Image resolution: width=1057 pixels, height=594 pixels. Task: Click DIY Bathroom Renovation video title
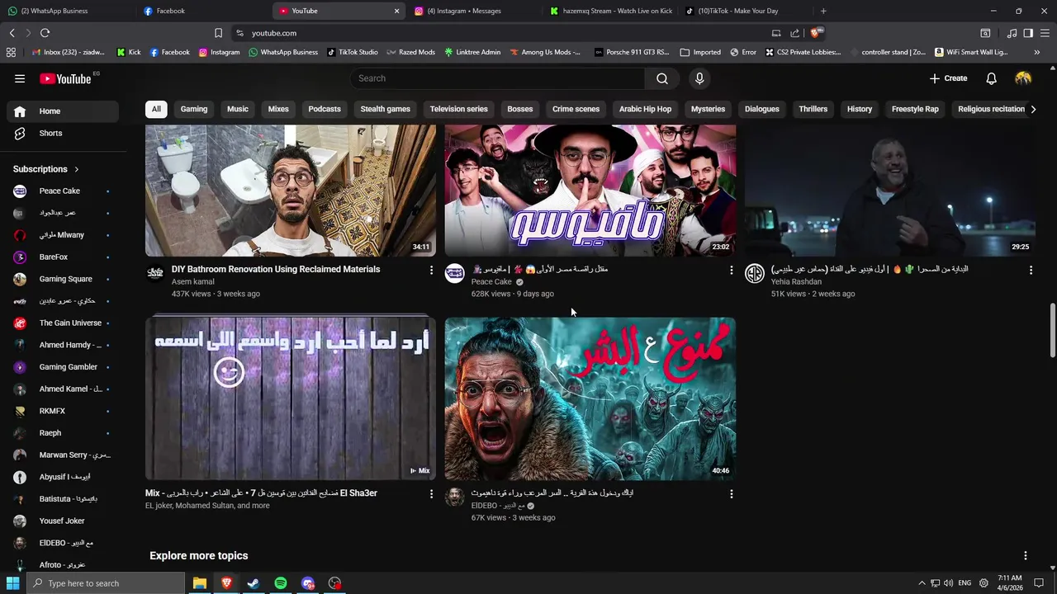[276, 269]
